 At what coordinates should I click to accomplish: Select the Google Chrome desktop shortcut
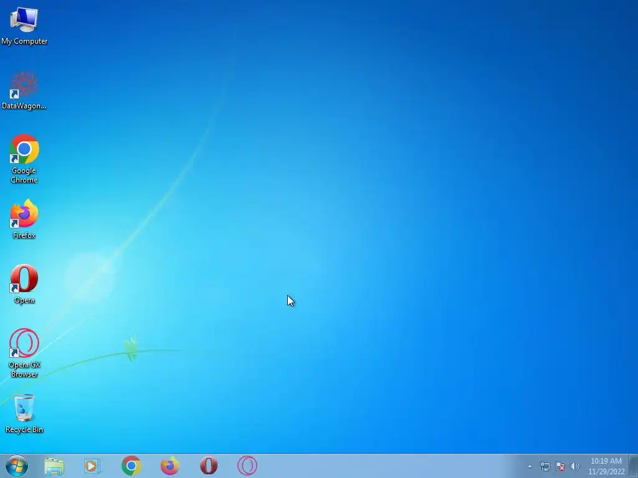(x=24, y=159)
